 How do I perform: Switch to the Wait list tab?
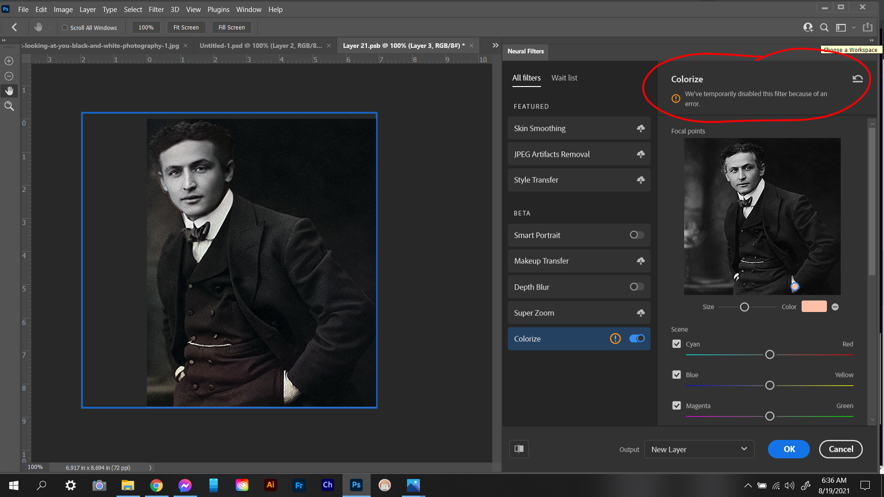coord(564,78)
